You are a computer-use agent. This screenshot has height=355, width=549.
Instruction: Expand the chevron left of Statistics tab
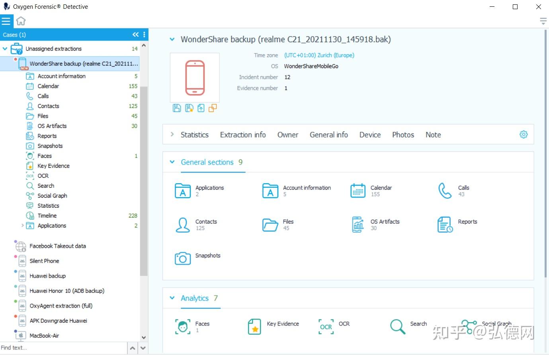[x=172, y=134]
